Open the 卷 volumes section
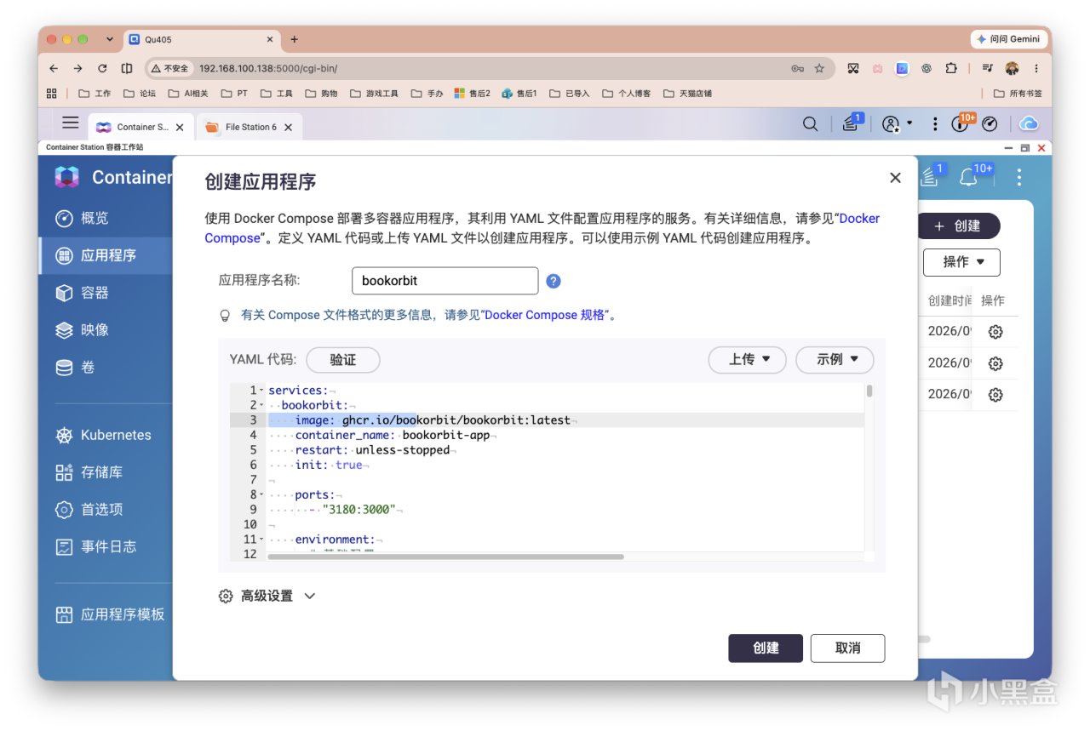 click(75, 368)
